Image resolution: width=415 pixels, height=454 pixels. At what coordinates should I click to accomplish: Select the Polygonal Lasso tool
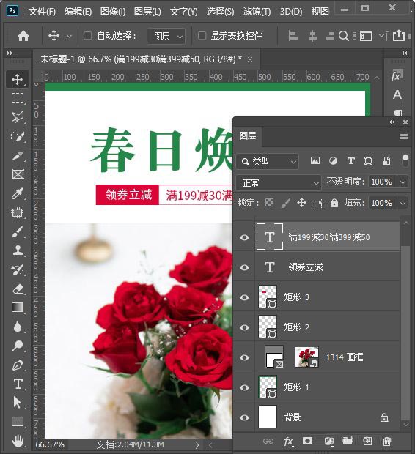(x=18, y=117)
